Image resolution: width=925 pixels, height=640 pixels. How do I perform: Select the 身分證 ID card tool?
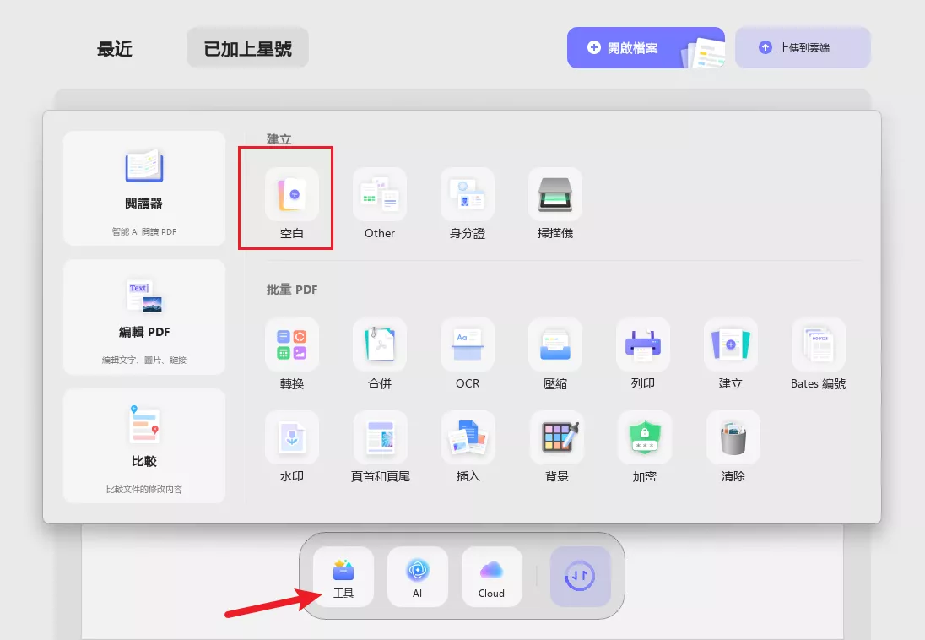coord(468,195)
